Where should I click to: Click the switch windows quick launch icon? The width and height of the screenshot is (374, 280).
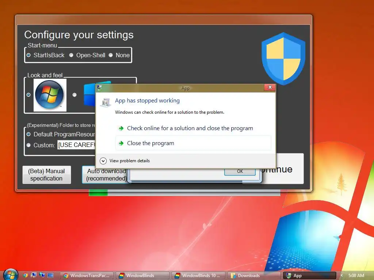coord(42,275)
